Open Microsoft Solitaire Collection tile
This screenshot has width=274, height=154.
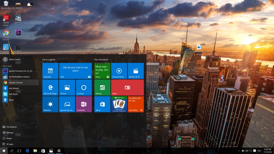119,104
